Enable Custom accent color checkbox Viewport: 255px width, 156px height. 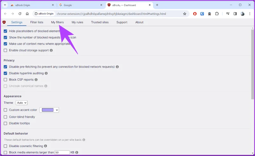click(5, 110)
